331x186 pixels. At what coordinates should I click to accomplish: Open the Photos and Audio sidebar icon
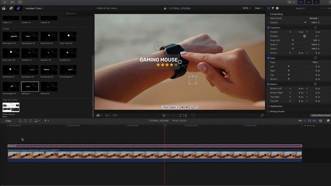[11, 8]
